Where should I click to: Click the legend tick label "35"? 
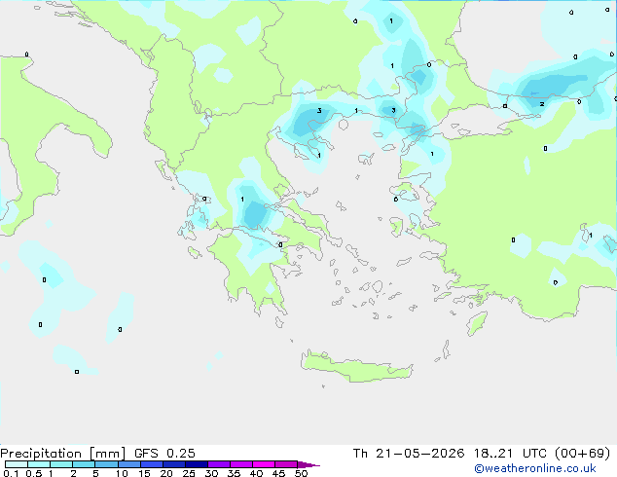(234, 473)
